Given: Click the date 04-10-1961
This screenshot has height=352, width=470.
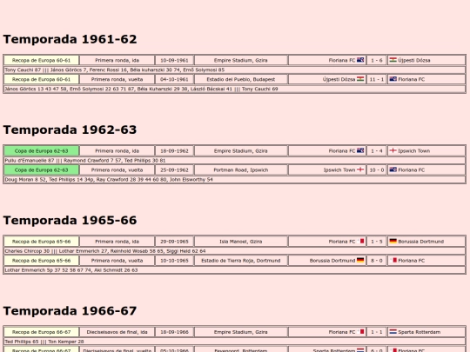Looking at the screenshot, I should click(x=174, y=79).
